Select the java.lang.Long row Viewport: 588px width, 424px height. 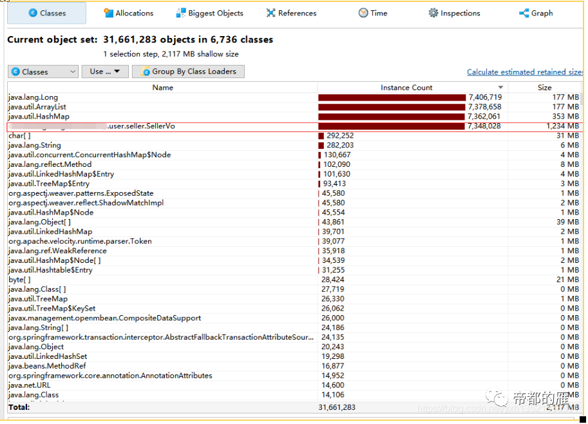click(x=294, y=97)
